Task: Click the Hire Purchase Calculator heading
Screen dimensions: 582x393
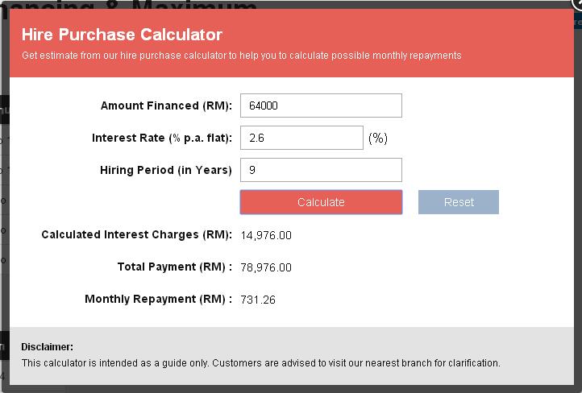Action: tap(122, 35)
